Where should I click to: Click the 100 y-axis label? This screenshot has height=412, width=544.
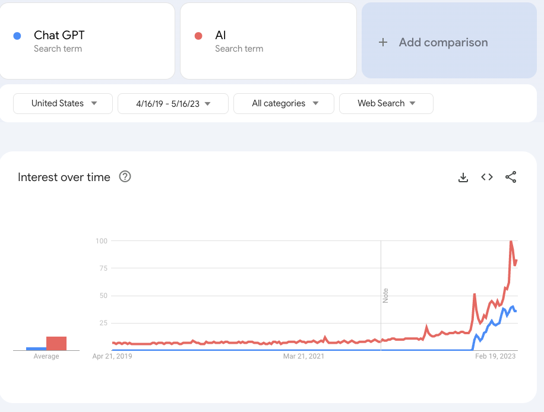102,240
